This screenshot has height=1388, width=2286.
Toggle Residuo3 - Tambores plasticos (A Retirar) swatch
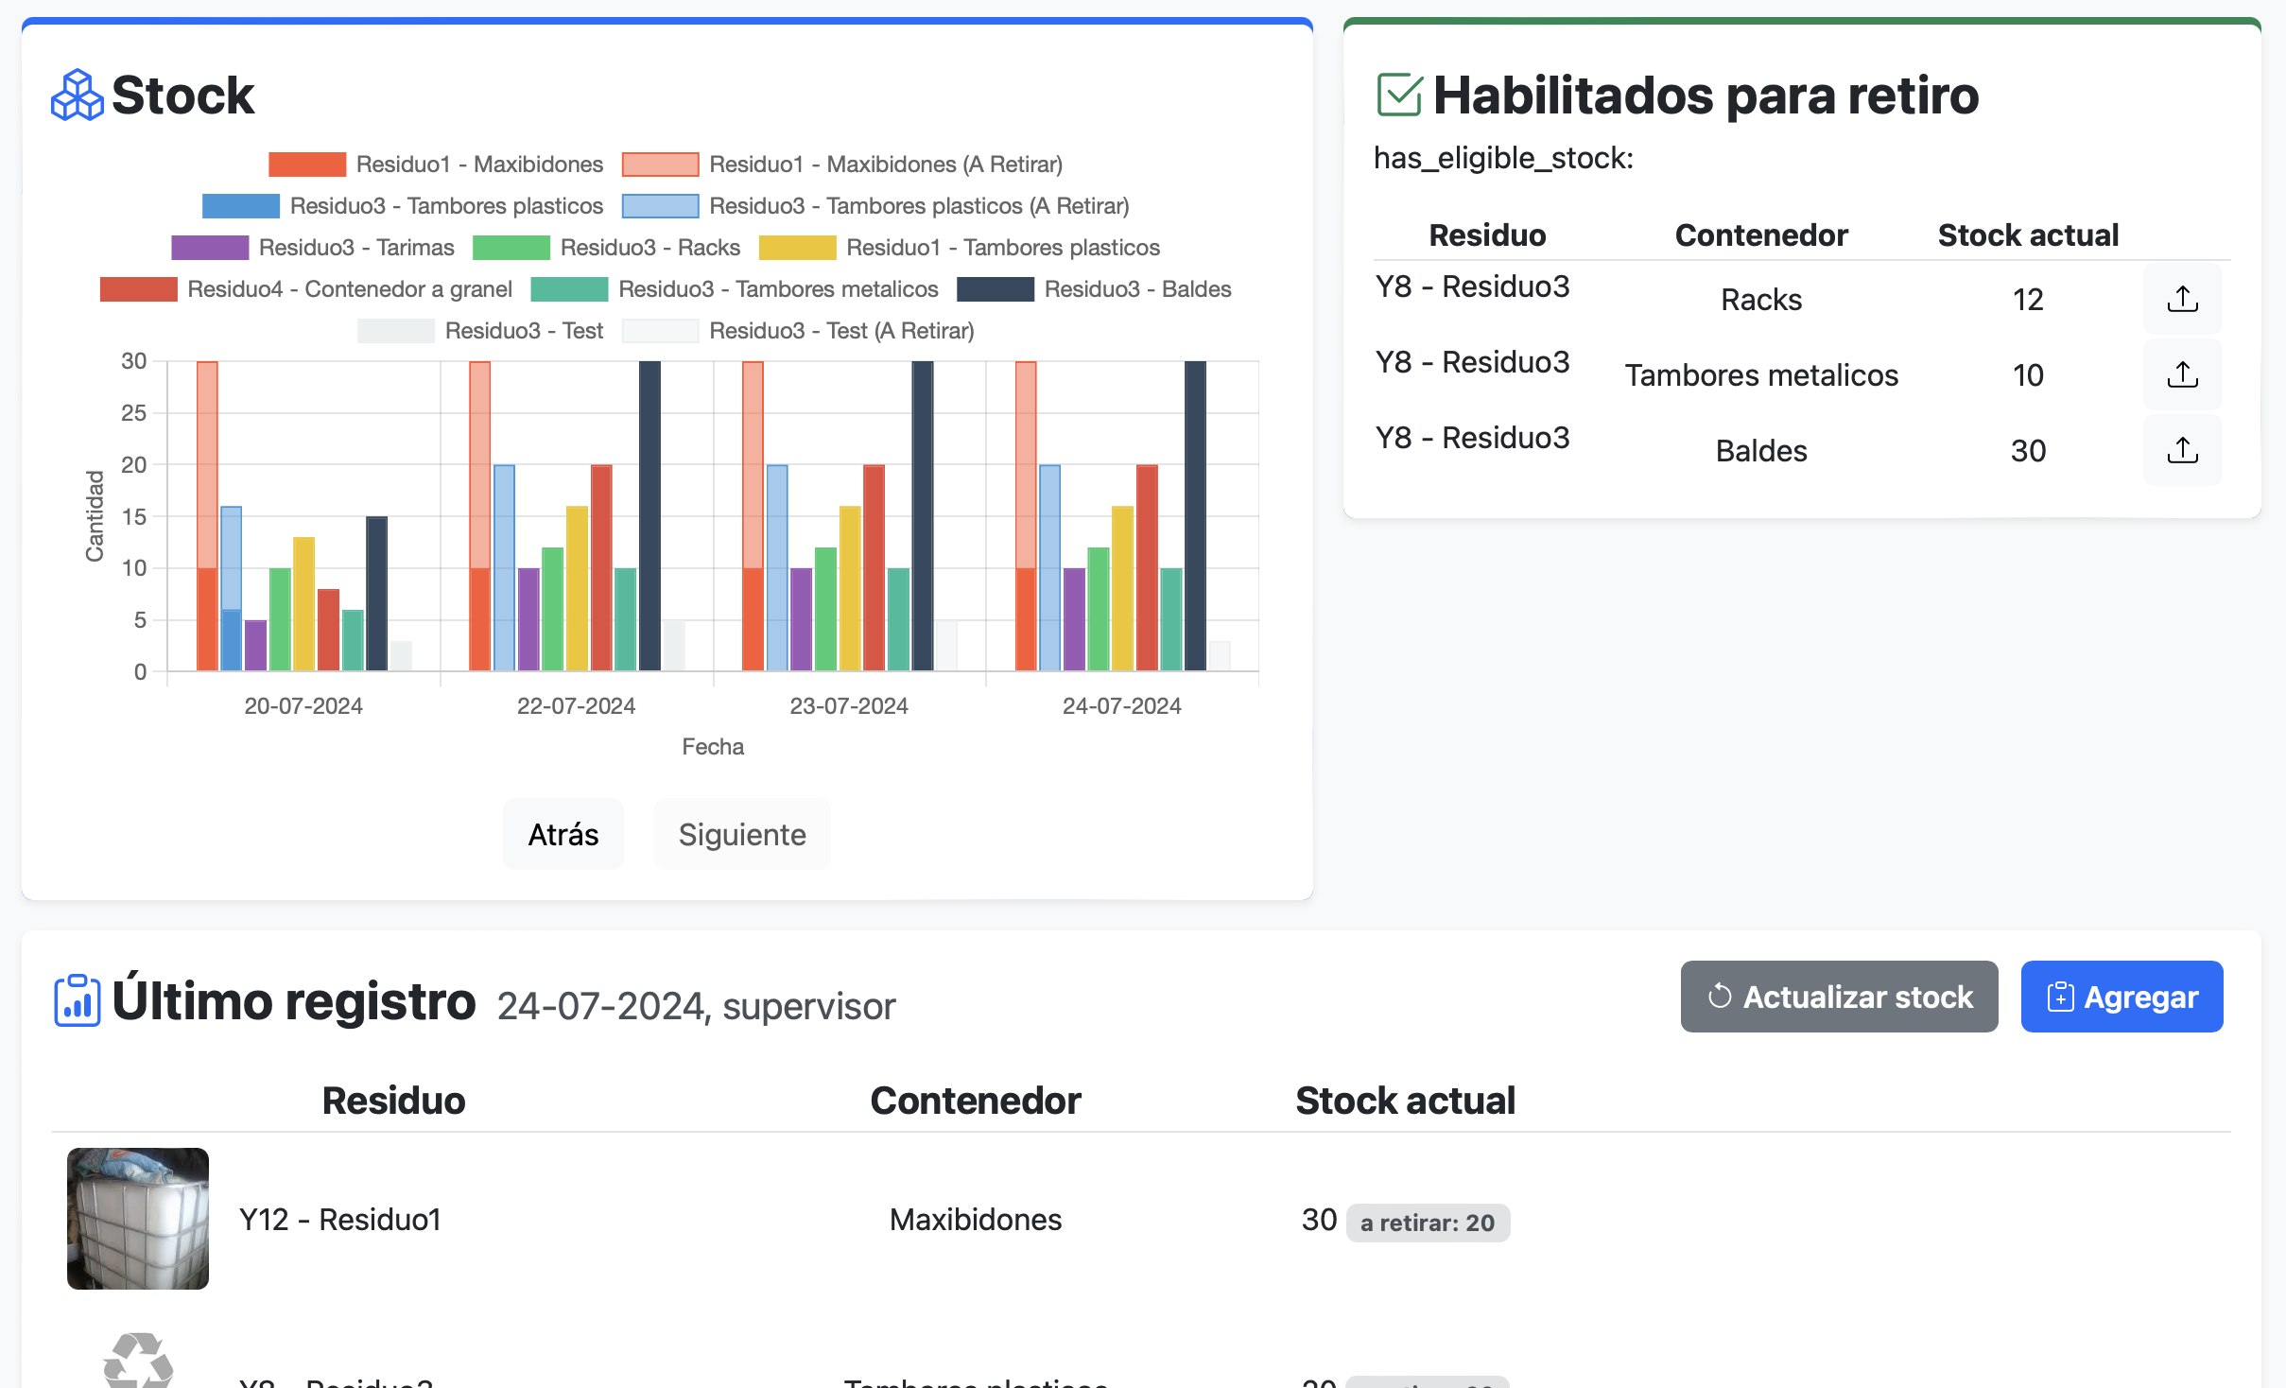[x=660, y=206]
